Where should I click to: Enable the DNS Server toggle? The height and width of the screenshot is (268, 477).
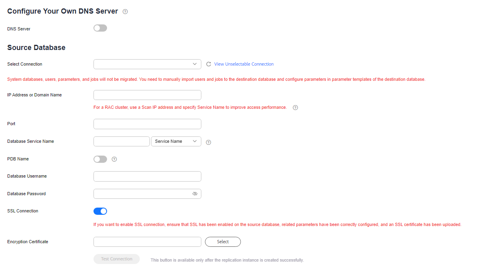coord(100,28)
